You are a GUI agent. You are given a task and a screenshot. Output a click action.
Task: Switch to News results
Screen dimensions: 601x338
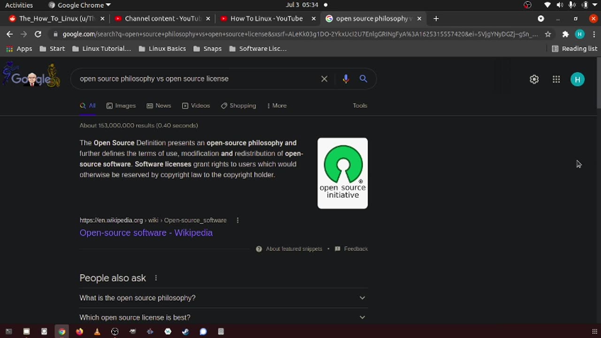click(159, 106)
